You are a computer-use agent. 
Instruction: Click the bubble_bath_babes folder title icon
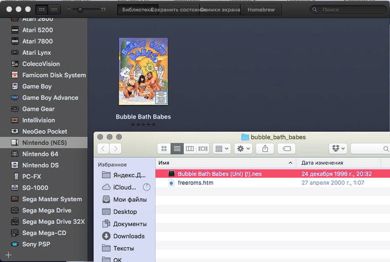(x=245, y=137)
